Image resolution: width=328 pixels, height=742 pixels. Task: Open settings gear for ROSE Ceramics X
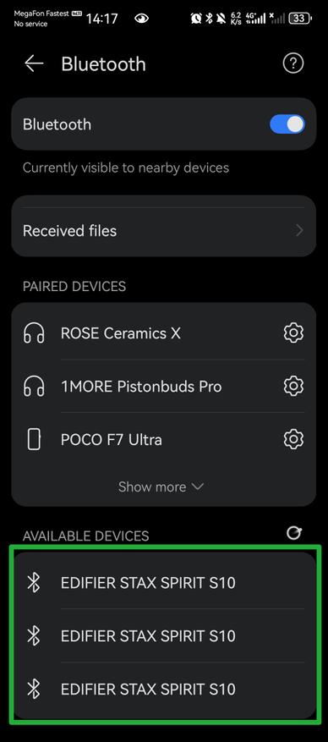[x=293, y=333]
